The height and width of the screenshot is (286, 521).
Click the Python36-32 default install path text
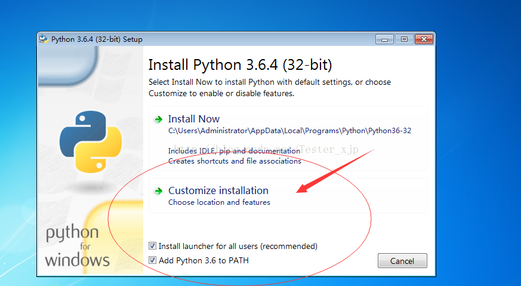tap(289, 131)
